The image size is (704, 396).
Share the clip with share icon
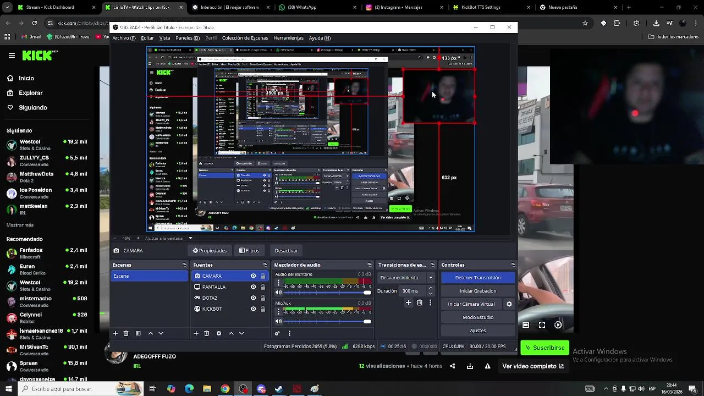pyautogui.click(x=453, y=366)
